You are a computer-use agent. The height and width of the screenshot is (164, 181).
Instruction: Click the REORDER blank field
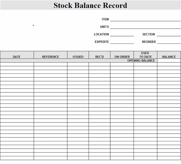coord(169,42)
